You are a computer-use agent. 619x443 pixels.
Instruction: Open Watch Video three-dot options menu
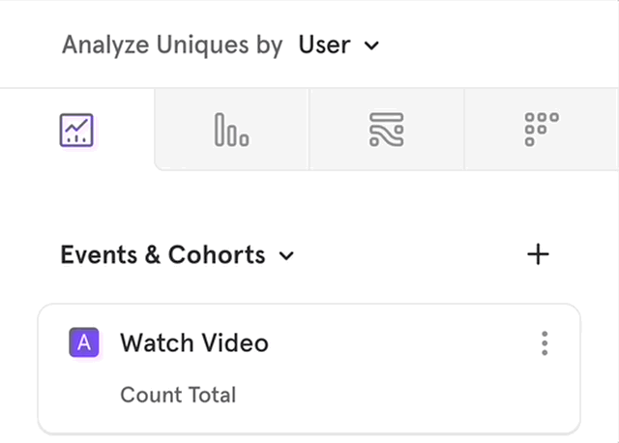pos(545,343)
